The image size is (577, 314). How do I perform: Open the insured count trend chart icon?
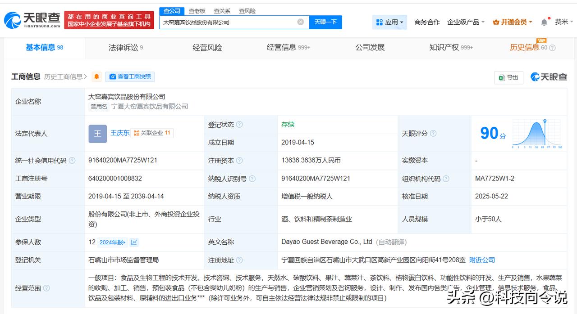(134, 242)
